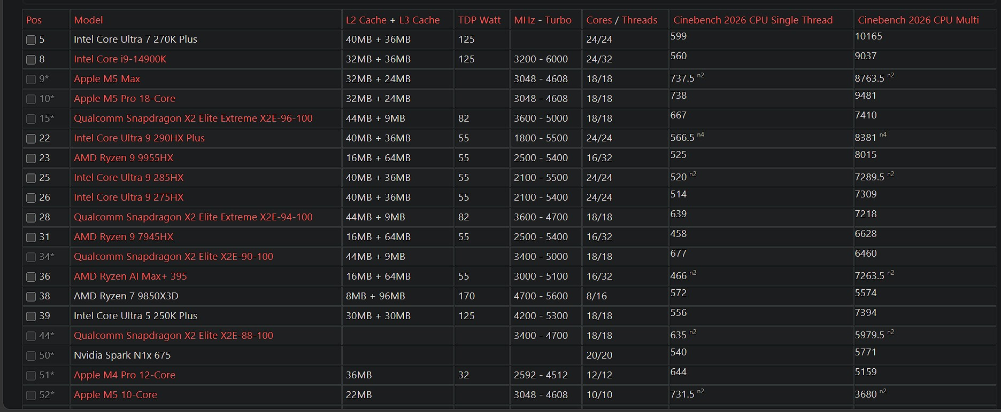This screenshot has height=412, width=1001.
Task: Click the 8MB + 96MB cache cell
Action: pyautogui.click(x=375, y=296)
